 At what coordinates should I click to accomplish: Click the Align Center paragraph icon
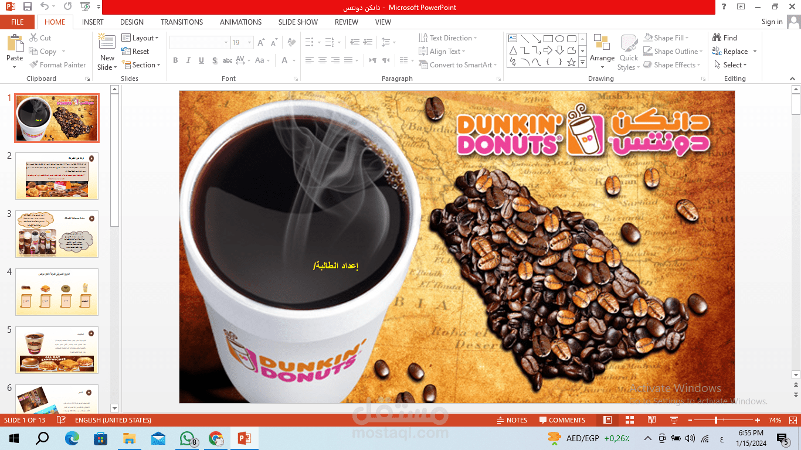pyautogui.click(x=322, y=60)
